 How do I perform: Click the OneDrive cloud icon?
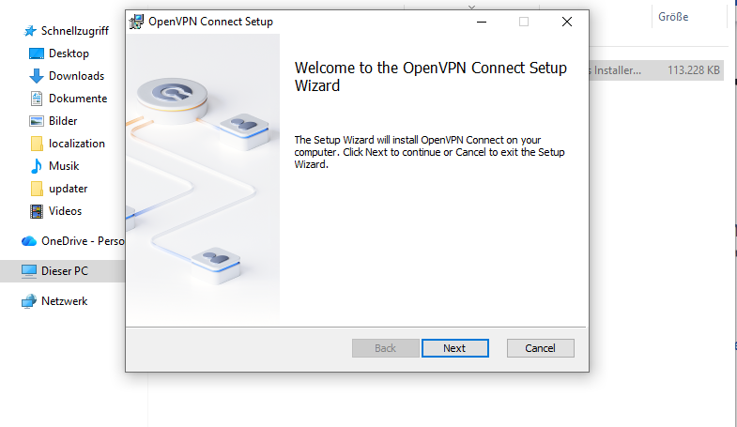click(29, 241)
